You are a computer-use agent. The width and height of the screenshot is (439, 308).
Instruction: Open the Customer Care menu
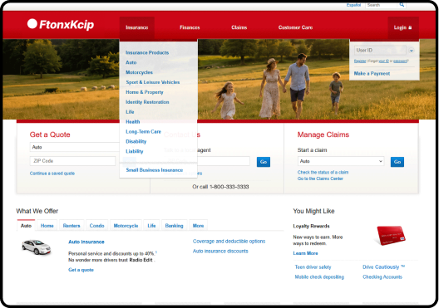[x=295, y=27]
